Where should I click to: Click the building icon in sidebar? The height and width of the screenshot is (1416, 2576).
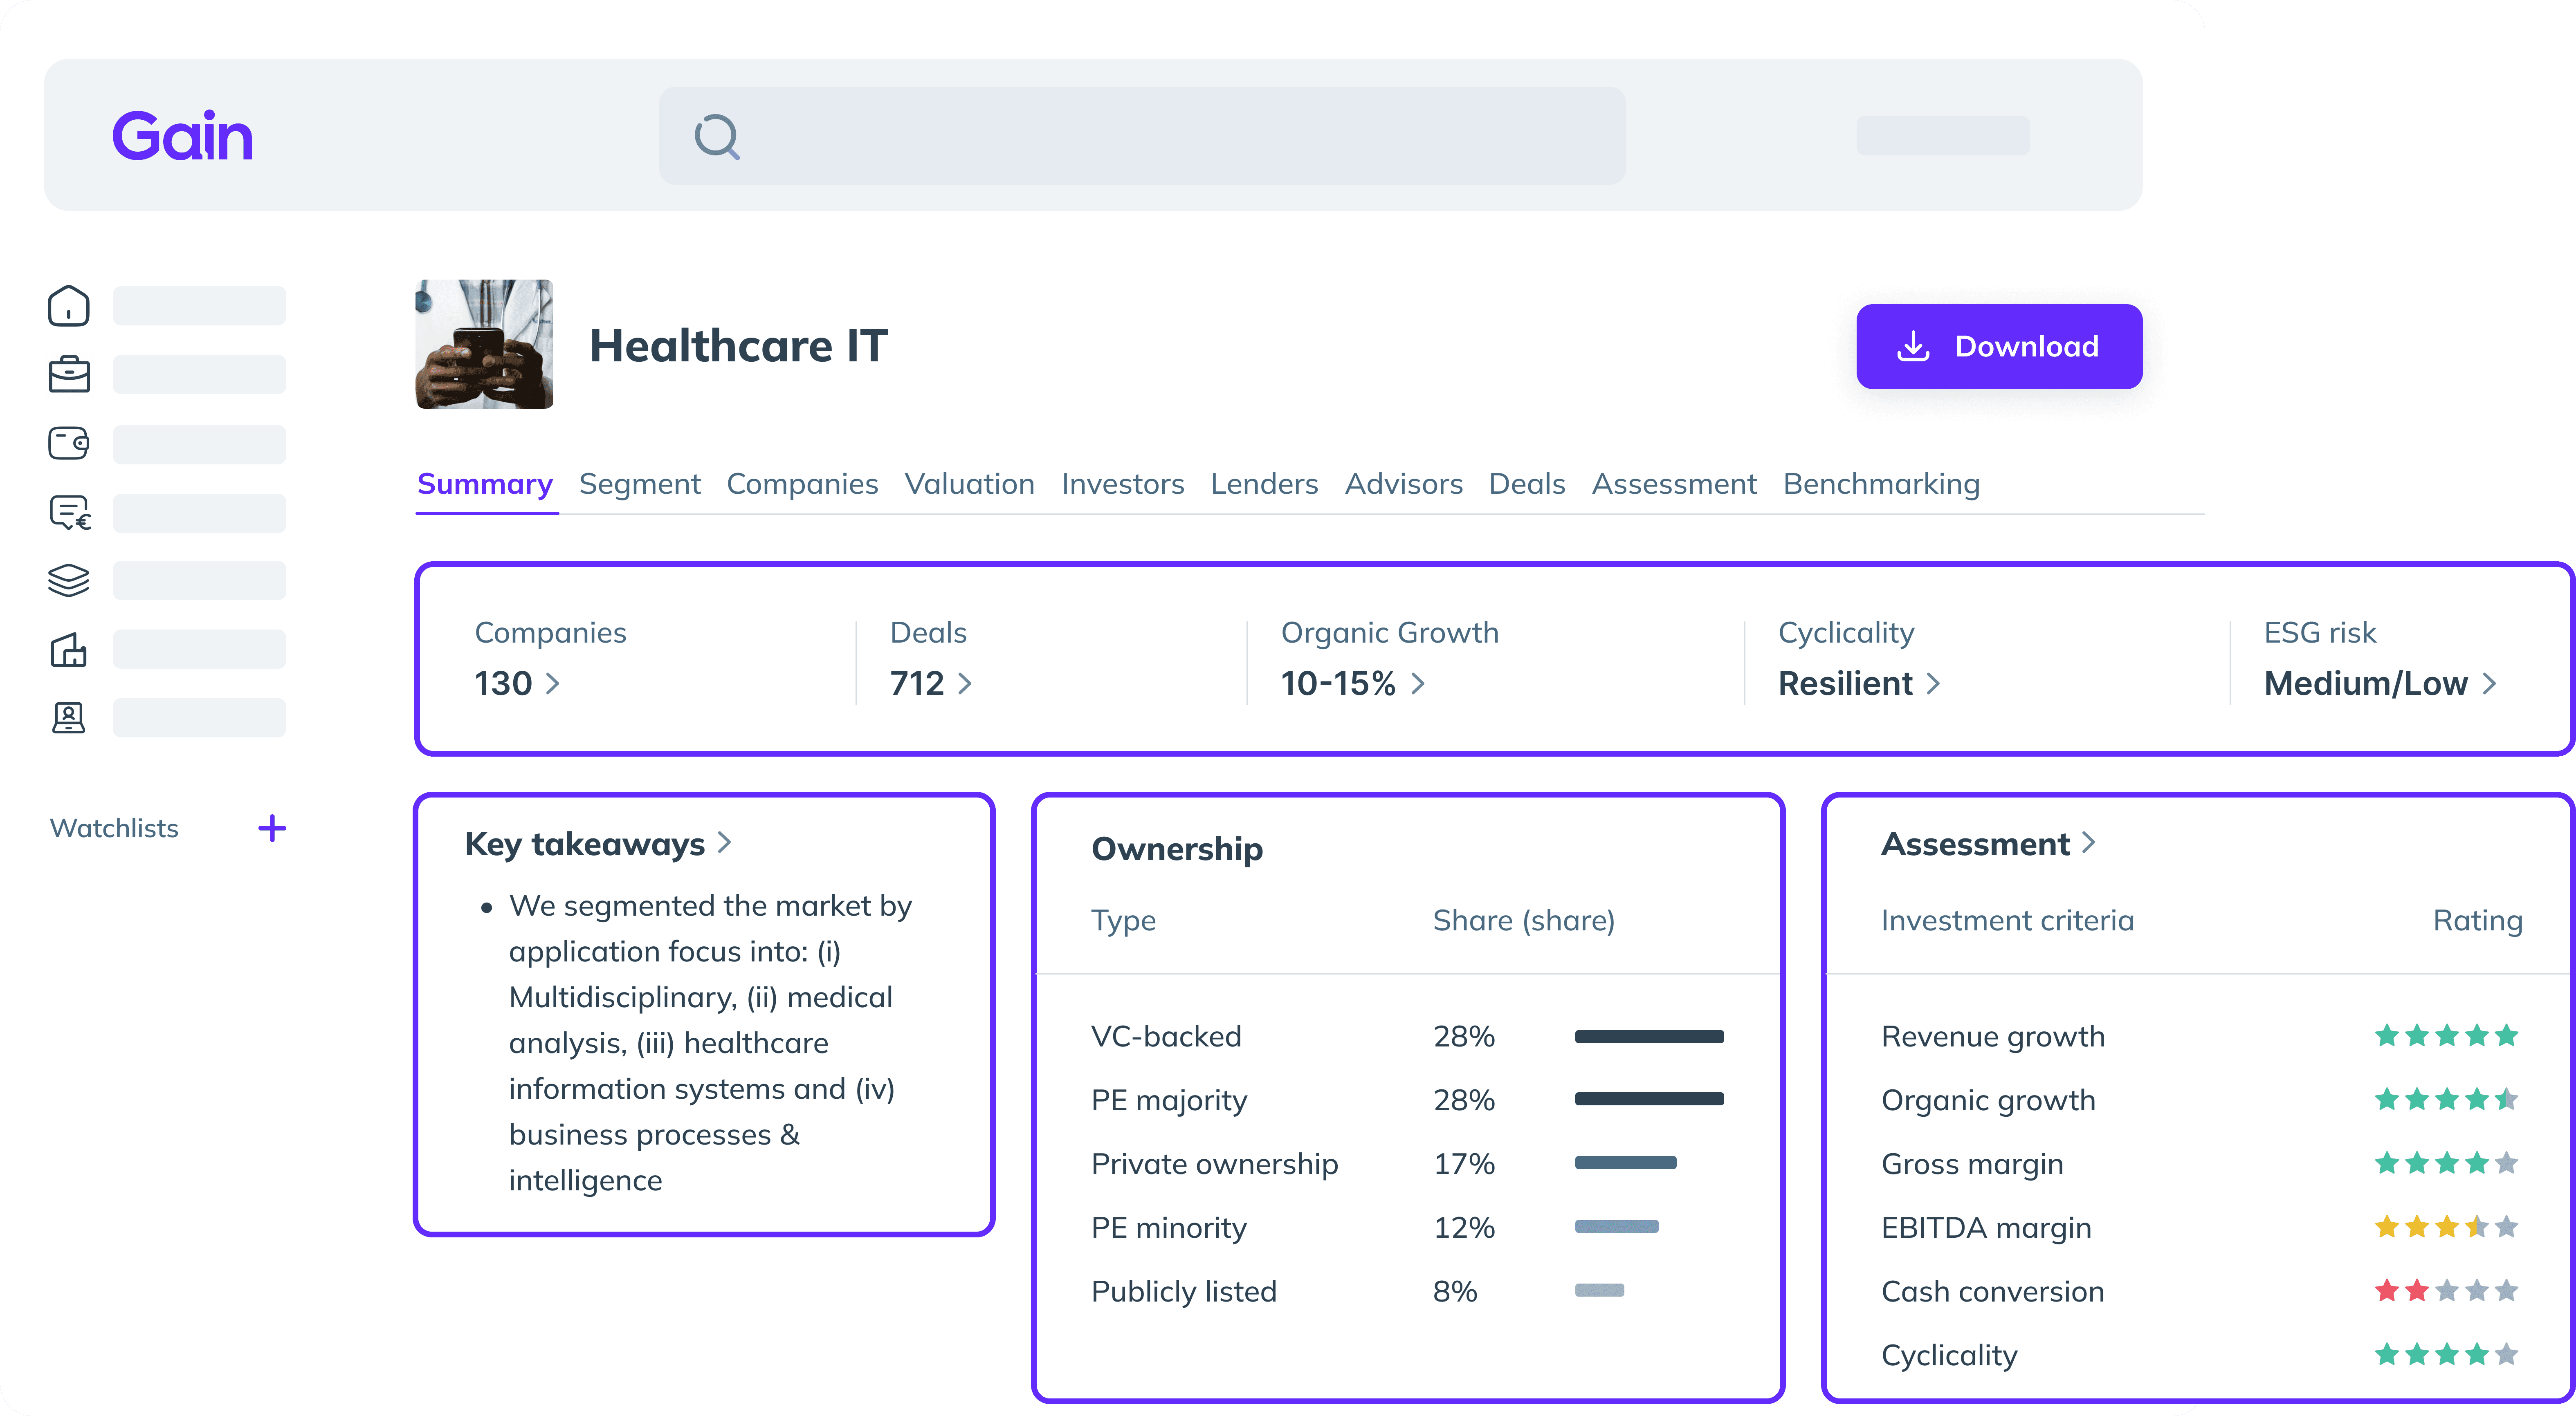(x=68, y=650)
